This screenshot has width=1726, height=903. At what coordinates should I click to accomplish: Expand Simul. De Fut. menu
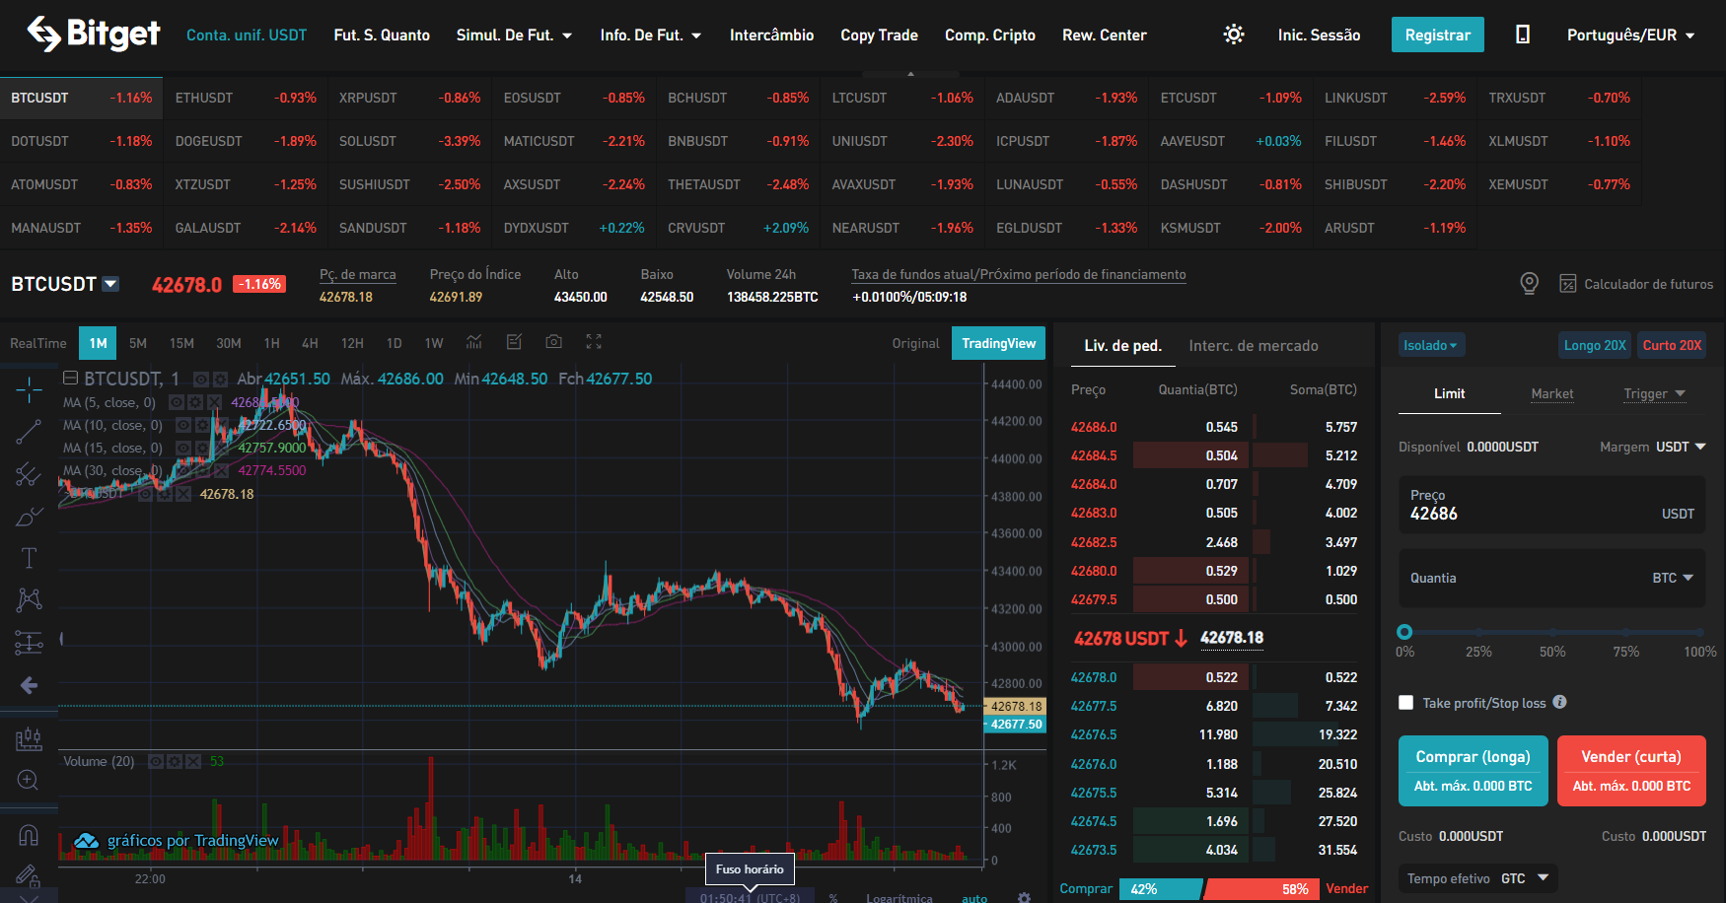click(514, 35)
